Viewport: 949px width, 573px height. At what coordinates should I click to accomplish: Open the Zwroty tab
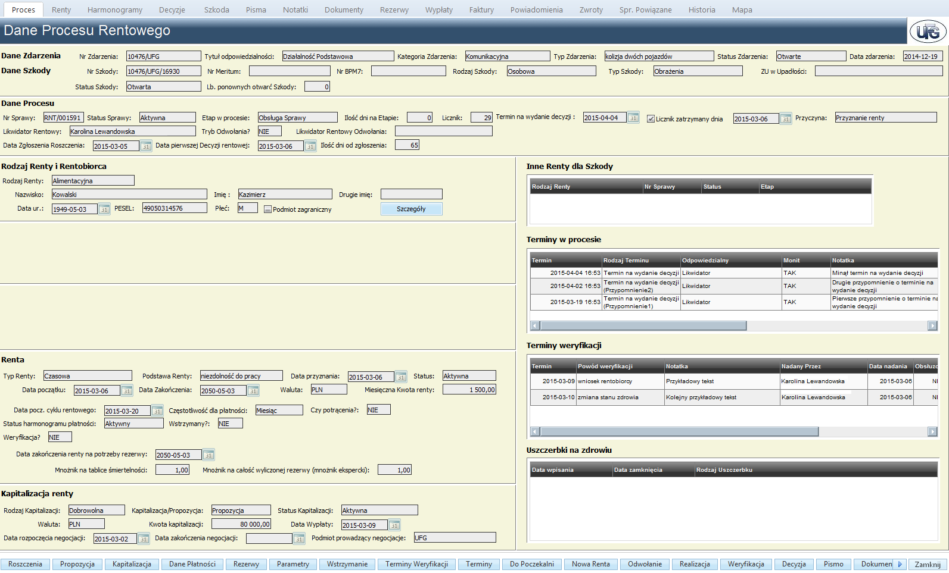(x=592, y=10)
